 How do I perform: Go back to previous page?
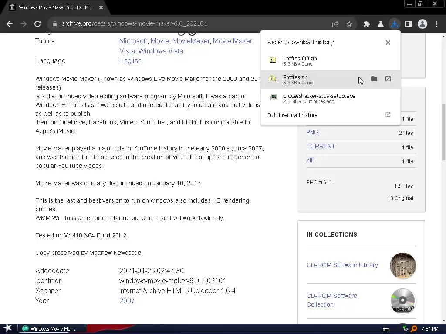(10, 24)
